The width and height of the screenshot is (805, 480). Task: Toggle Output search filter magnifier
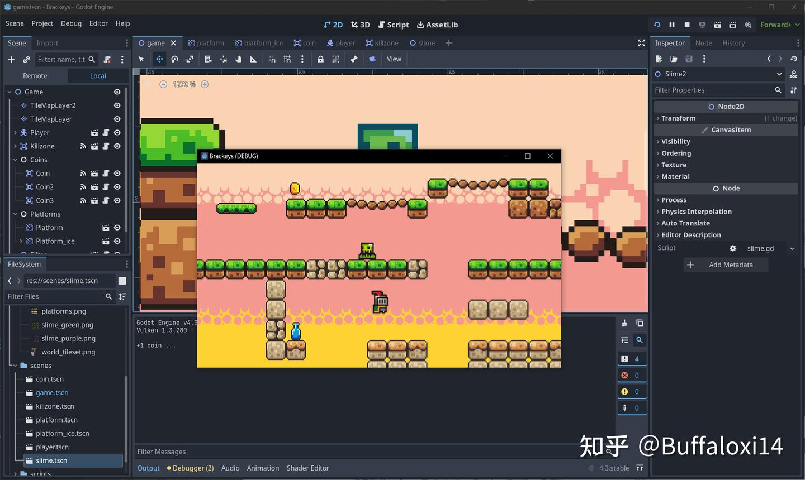[640, 340]
